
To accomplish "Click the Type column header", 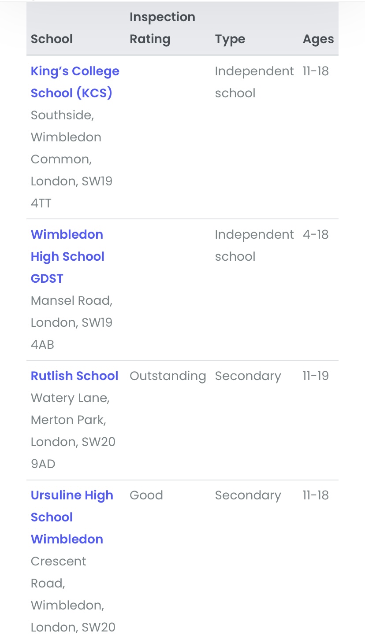I will tap(230, 39).
